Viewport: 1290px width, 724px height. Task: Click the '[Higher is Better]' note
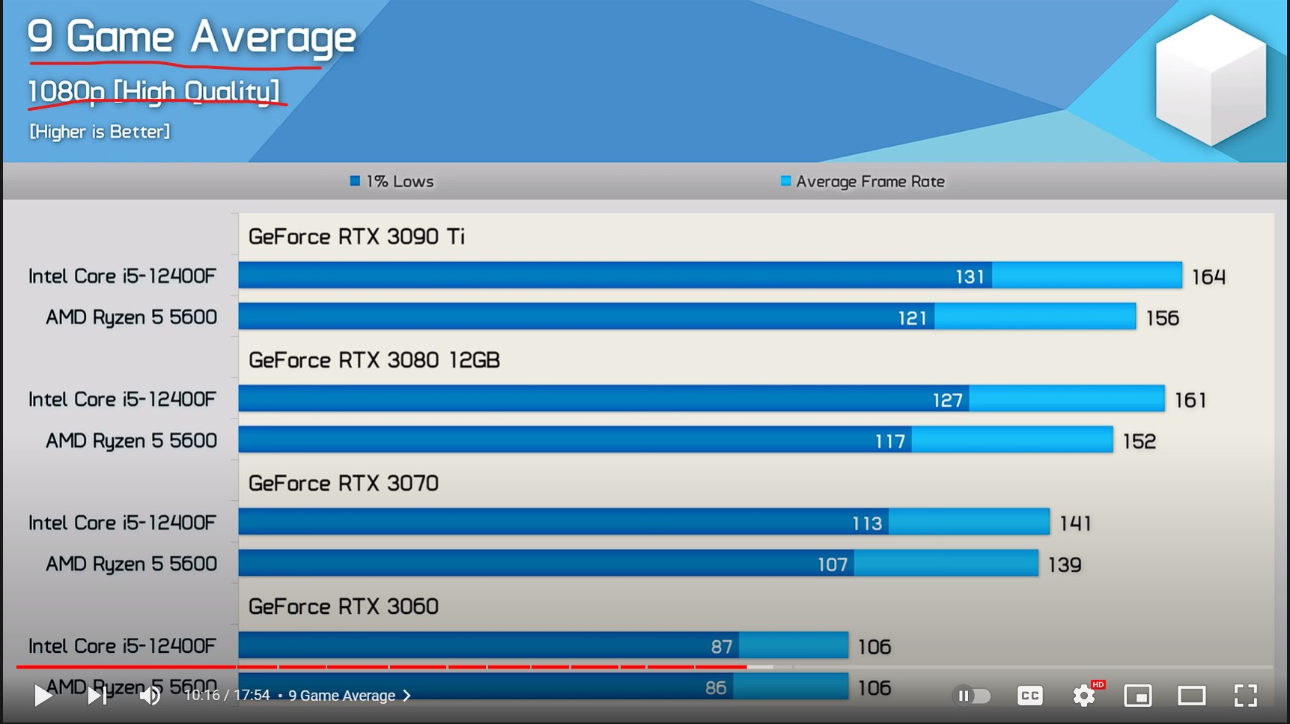100,132
